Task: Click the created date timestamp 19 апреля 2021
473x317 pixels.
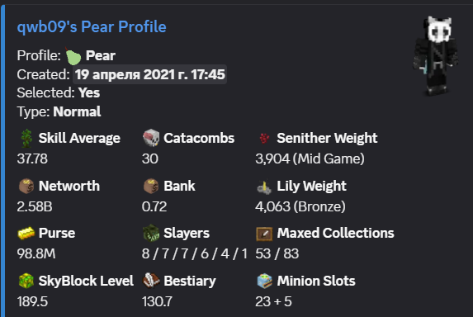Action: [149, 74]
